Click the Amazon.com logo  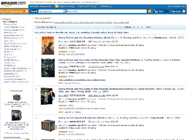click(x=13, y=4)
